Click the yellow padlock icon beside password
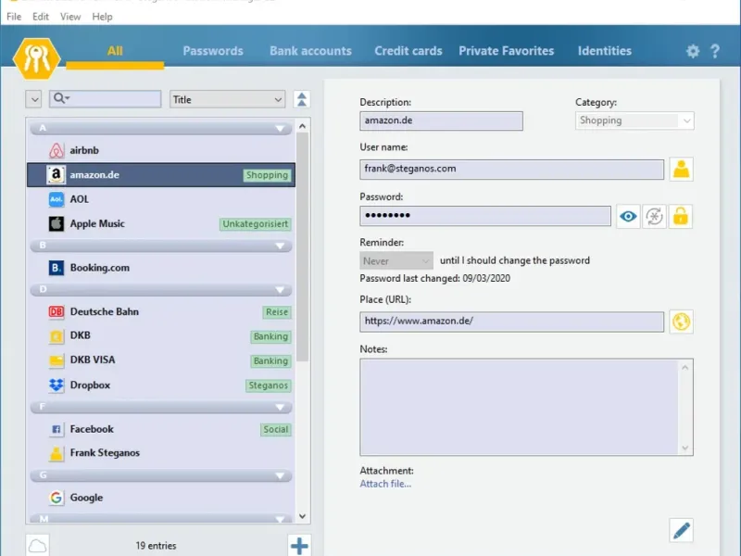 681,217
